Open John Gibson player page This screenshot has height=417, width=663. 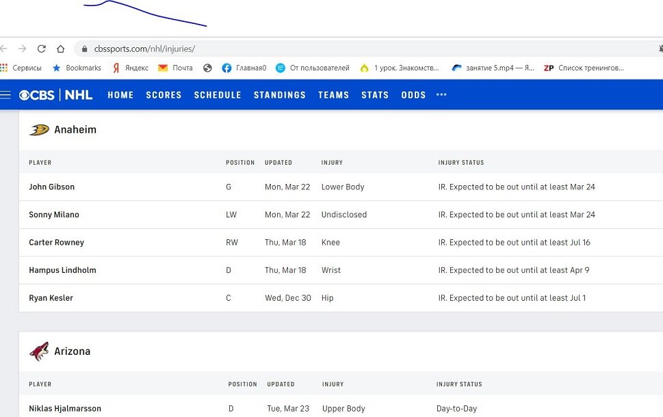[51, 187]
